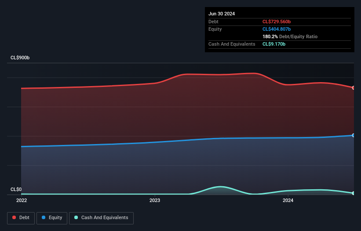
Task: Select the 2024 x-axis label
Action: tap(288, 200)
